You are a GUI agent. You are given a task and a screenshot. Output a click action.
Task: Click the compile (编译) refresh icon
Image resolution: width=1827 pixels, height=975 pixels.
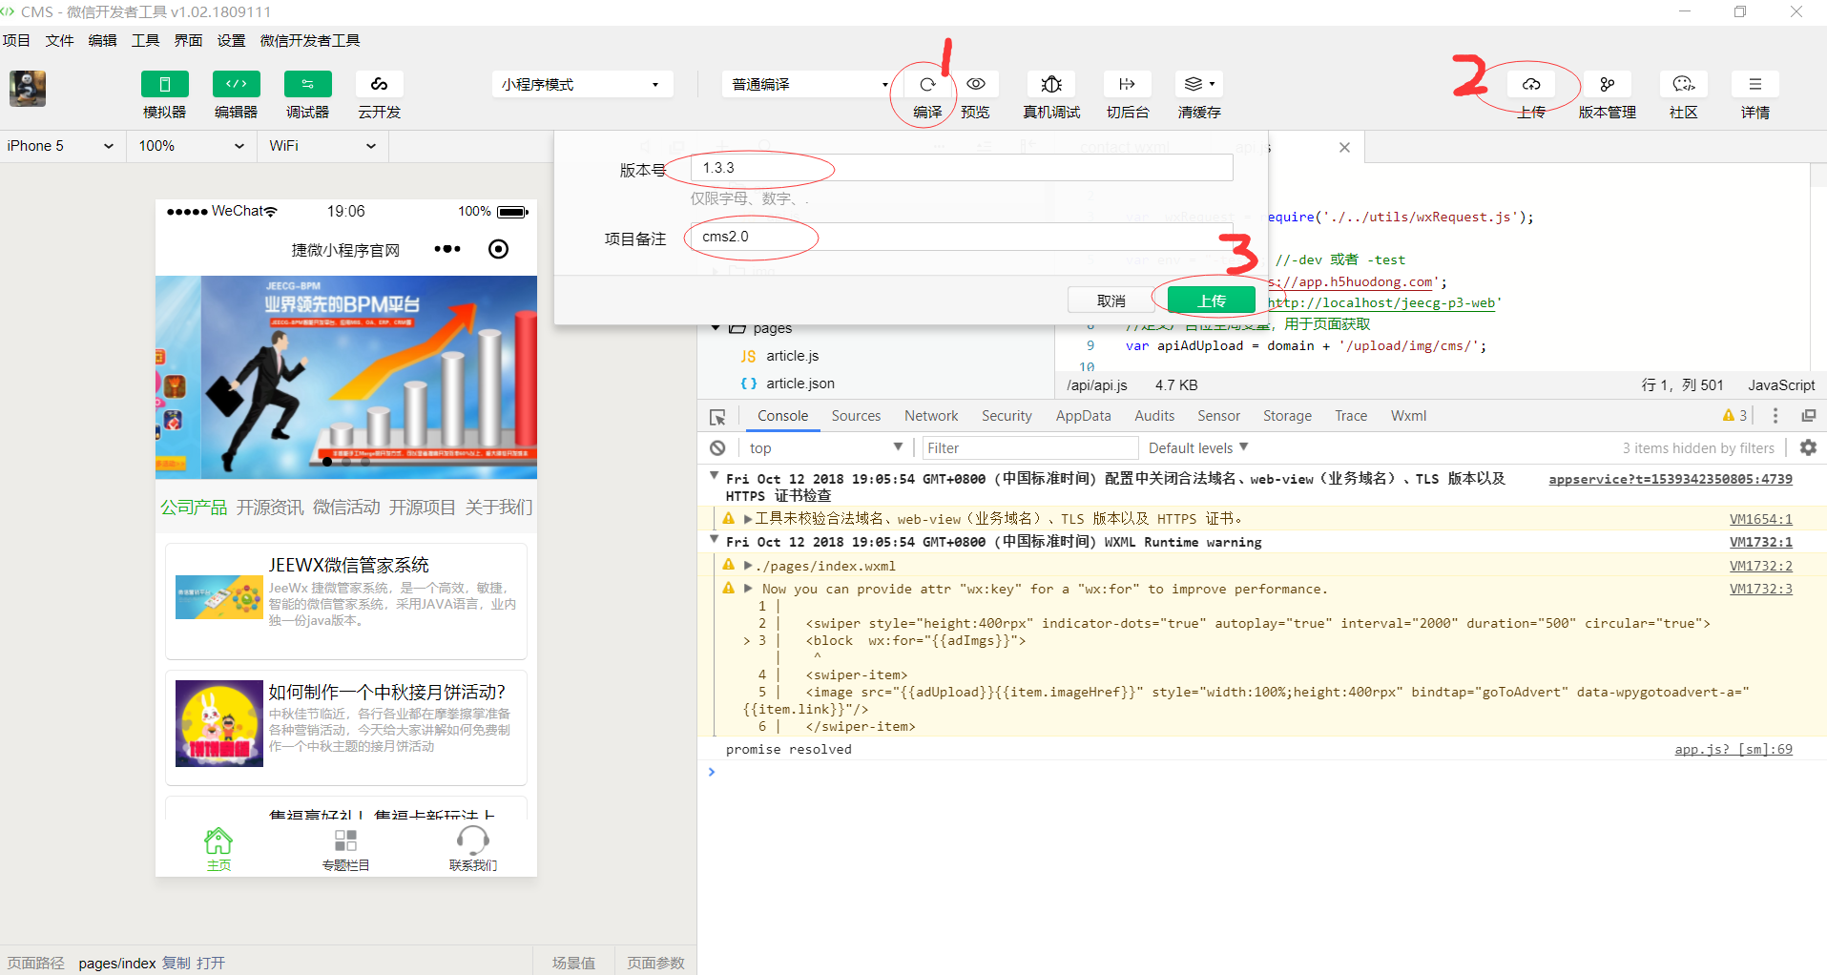pos(927,84)
